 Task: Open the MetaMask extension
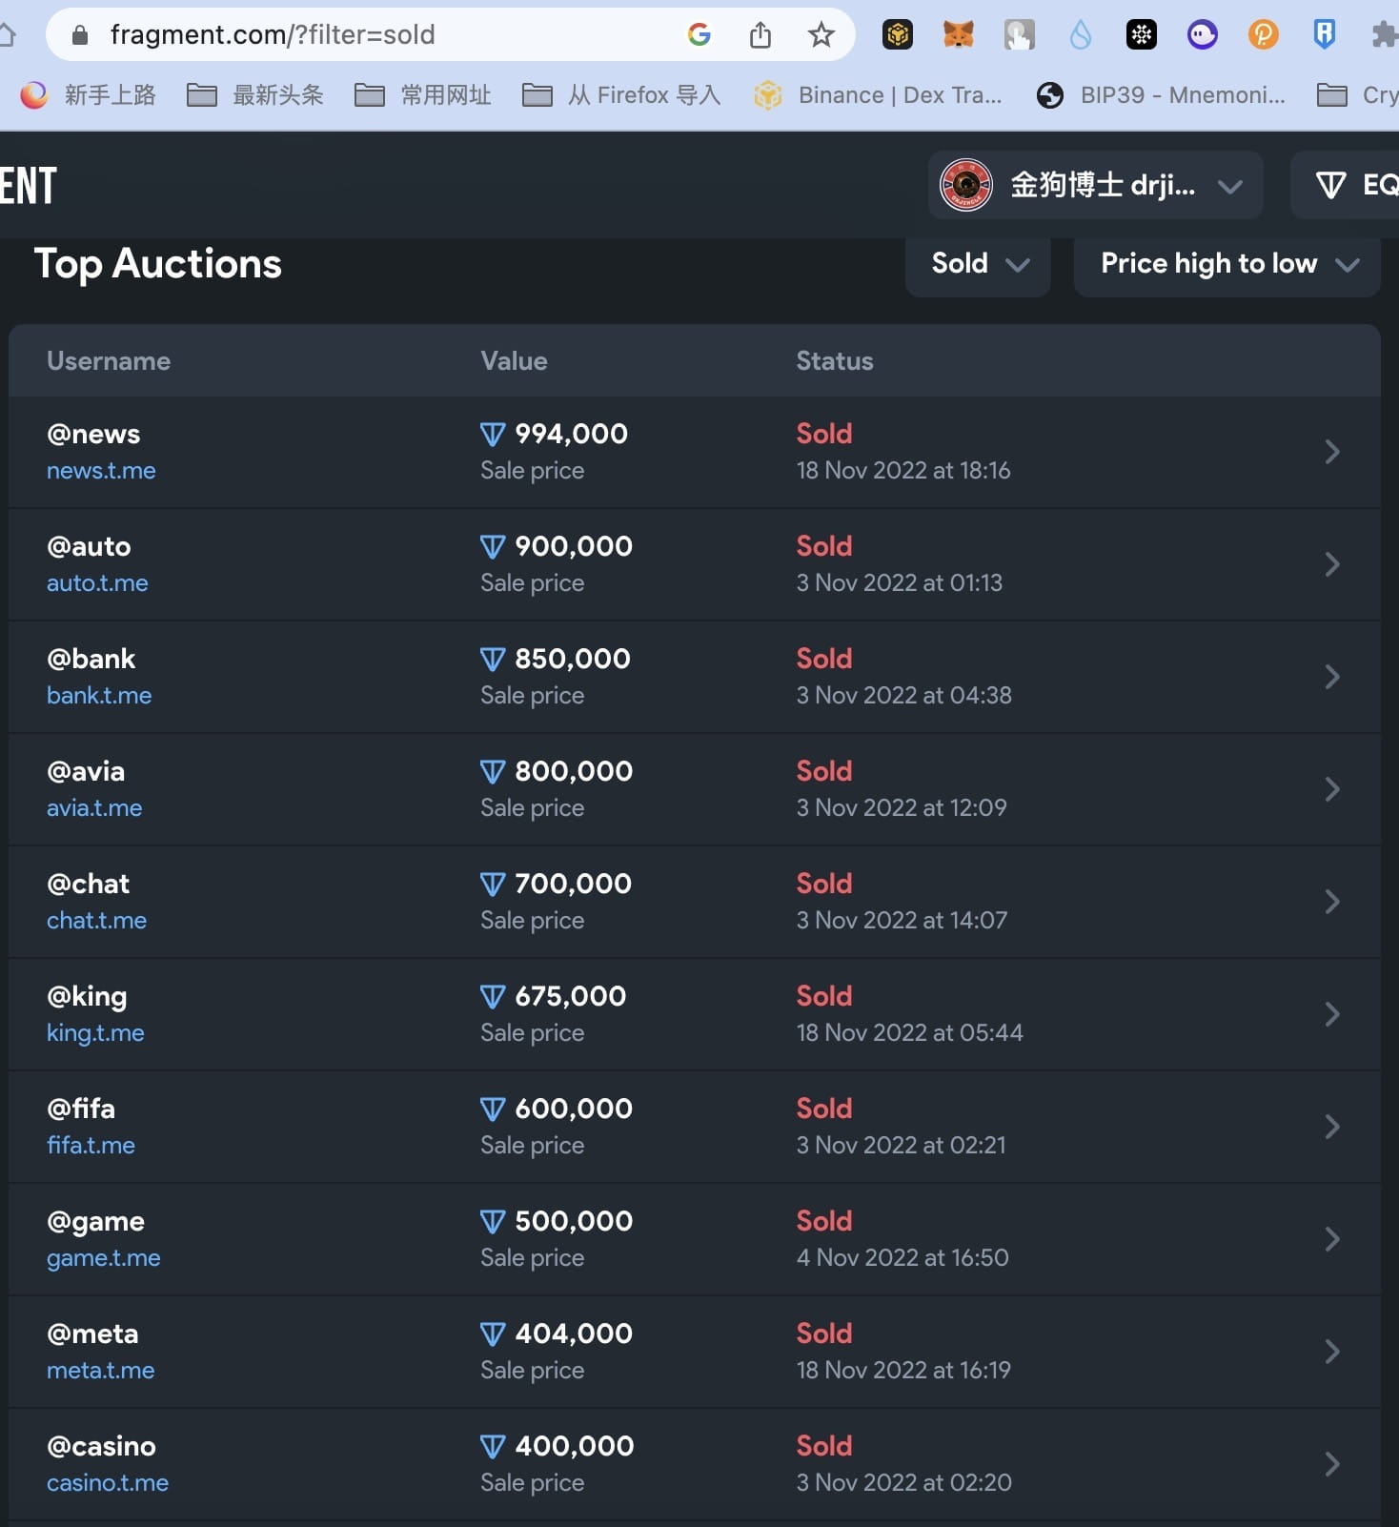click(959, 34)
